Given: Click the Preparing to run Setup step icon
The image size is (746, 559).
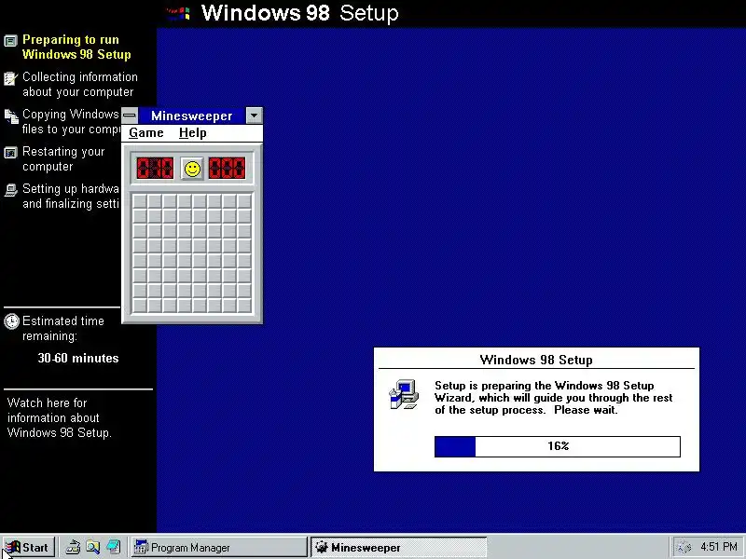Looking at the screenshot, I should [10, 41].
